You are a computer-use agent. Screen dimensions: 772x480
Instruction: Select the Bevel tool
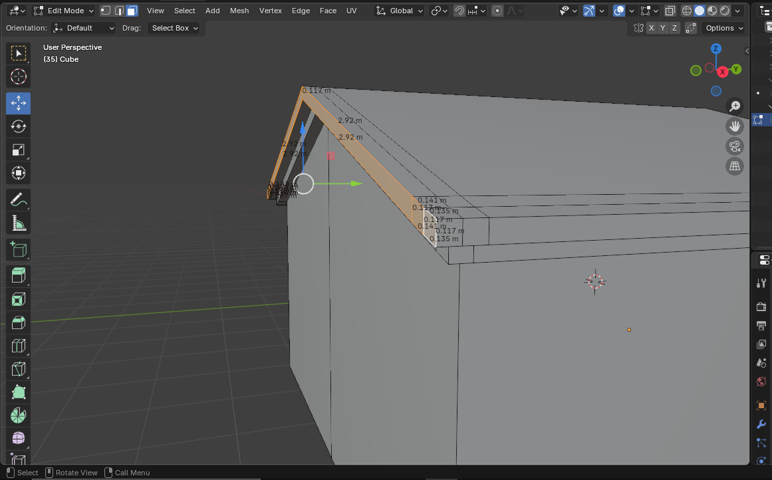click(x=18, y=322)
